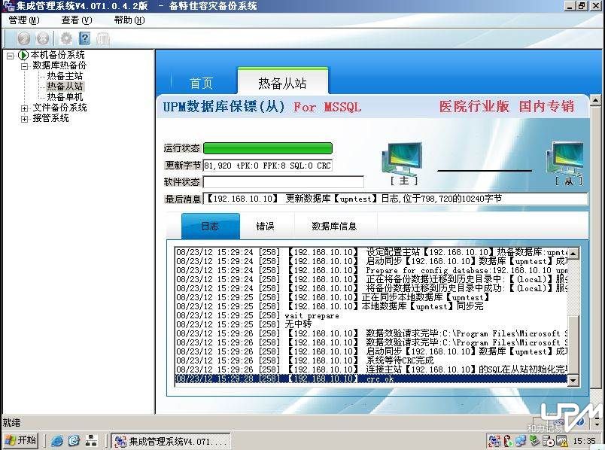Select the 'Prepare for config database' log row
The height and width of the screenshot is (450, 605).
point(371,271)
